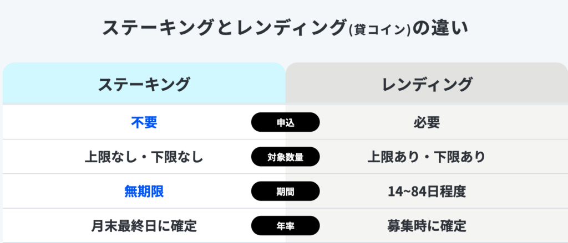Click the black 期間 pill label
Screen dimensions: 568x243
[285, 192]
